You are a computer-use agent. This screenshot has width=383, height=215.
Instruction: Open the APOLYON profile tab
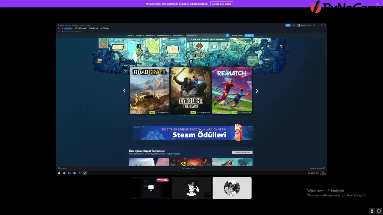point(105,28)
